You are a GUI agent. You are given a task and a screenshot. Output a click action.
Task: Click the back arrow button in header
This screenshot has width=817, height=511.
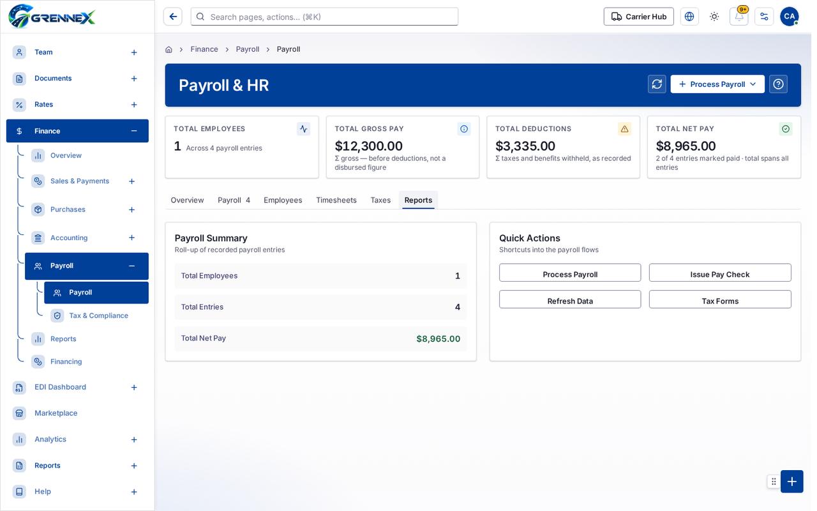173,17
